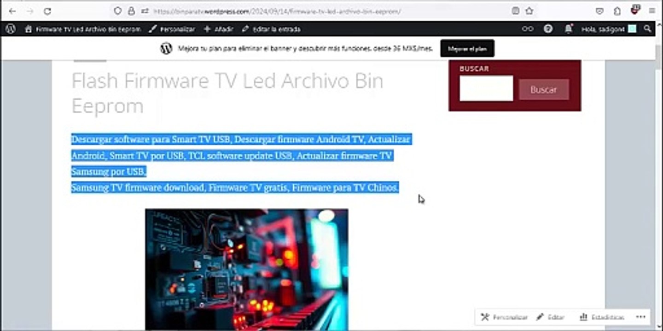Open the three-dots more menu at bottom
The width and height of the screenshot is (663, 331).
(x=640, y=317)
